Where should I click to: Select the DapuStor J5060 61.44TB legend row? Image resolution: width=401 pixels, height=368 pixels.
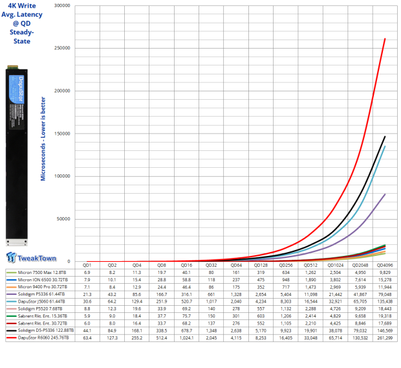(40, 302)
